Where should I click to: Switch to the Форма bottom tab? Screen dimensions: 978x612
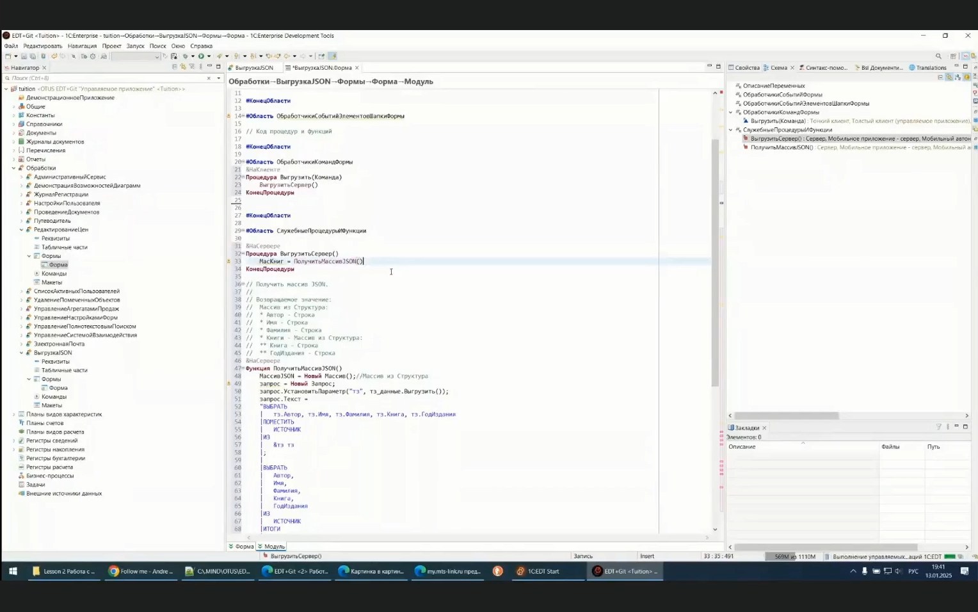click(x=241, y=547)
